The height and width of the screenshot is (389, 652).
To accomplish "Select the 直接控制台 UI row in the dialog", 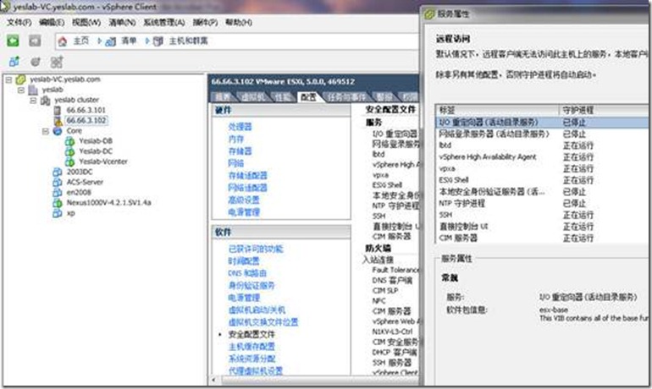I will pyautogui.click(x=542, y=227).
